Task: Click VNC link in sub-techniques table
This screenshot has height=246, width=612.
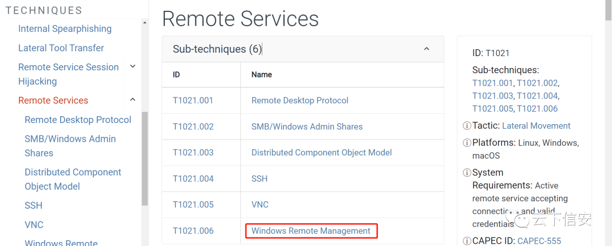Action: [x=260, y=205]
